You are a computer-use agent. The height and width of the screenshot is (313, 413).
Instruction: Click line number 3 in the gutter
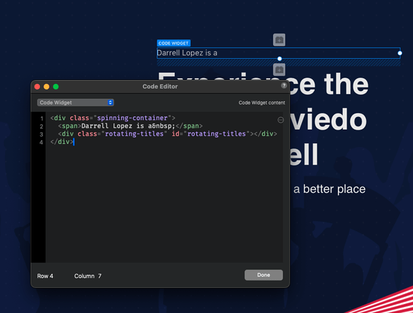point(41,134)
